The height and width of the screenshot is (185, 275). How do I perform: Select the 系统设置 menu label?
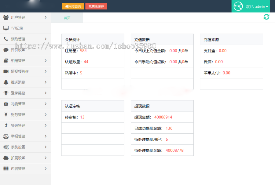[18, 147]
